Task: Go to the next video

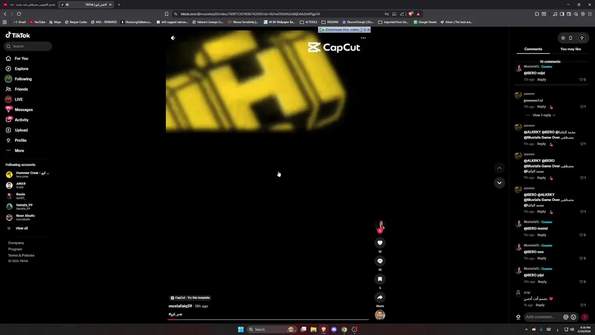Action: click(499, 183)
